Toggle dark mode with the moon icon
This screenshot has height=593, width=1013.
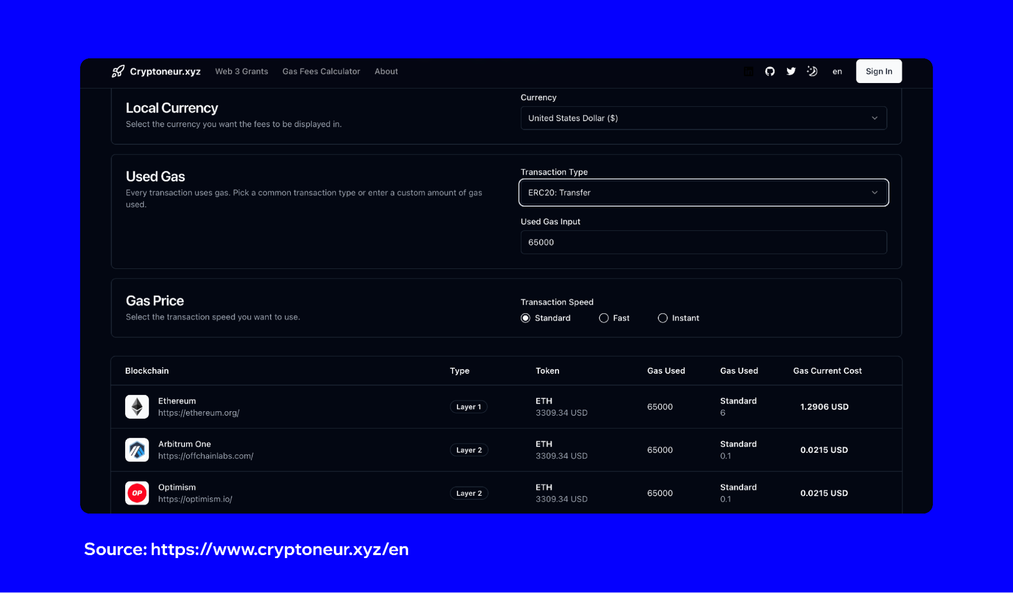812,71
